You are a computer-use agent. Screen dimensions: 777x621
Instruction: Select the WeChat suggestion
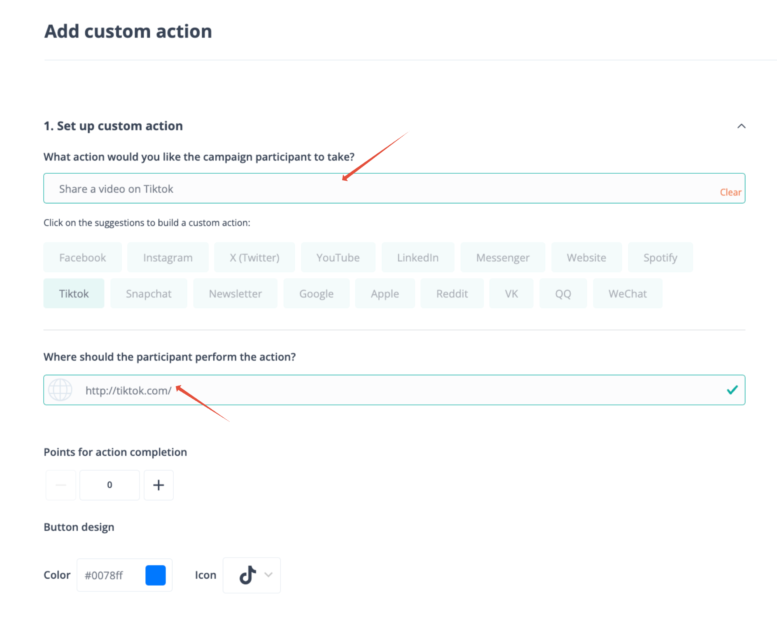(628, 293)
